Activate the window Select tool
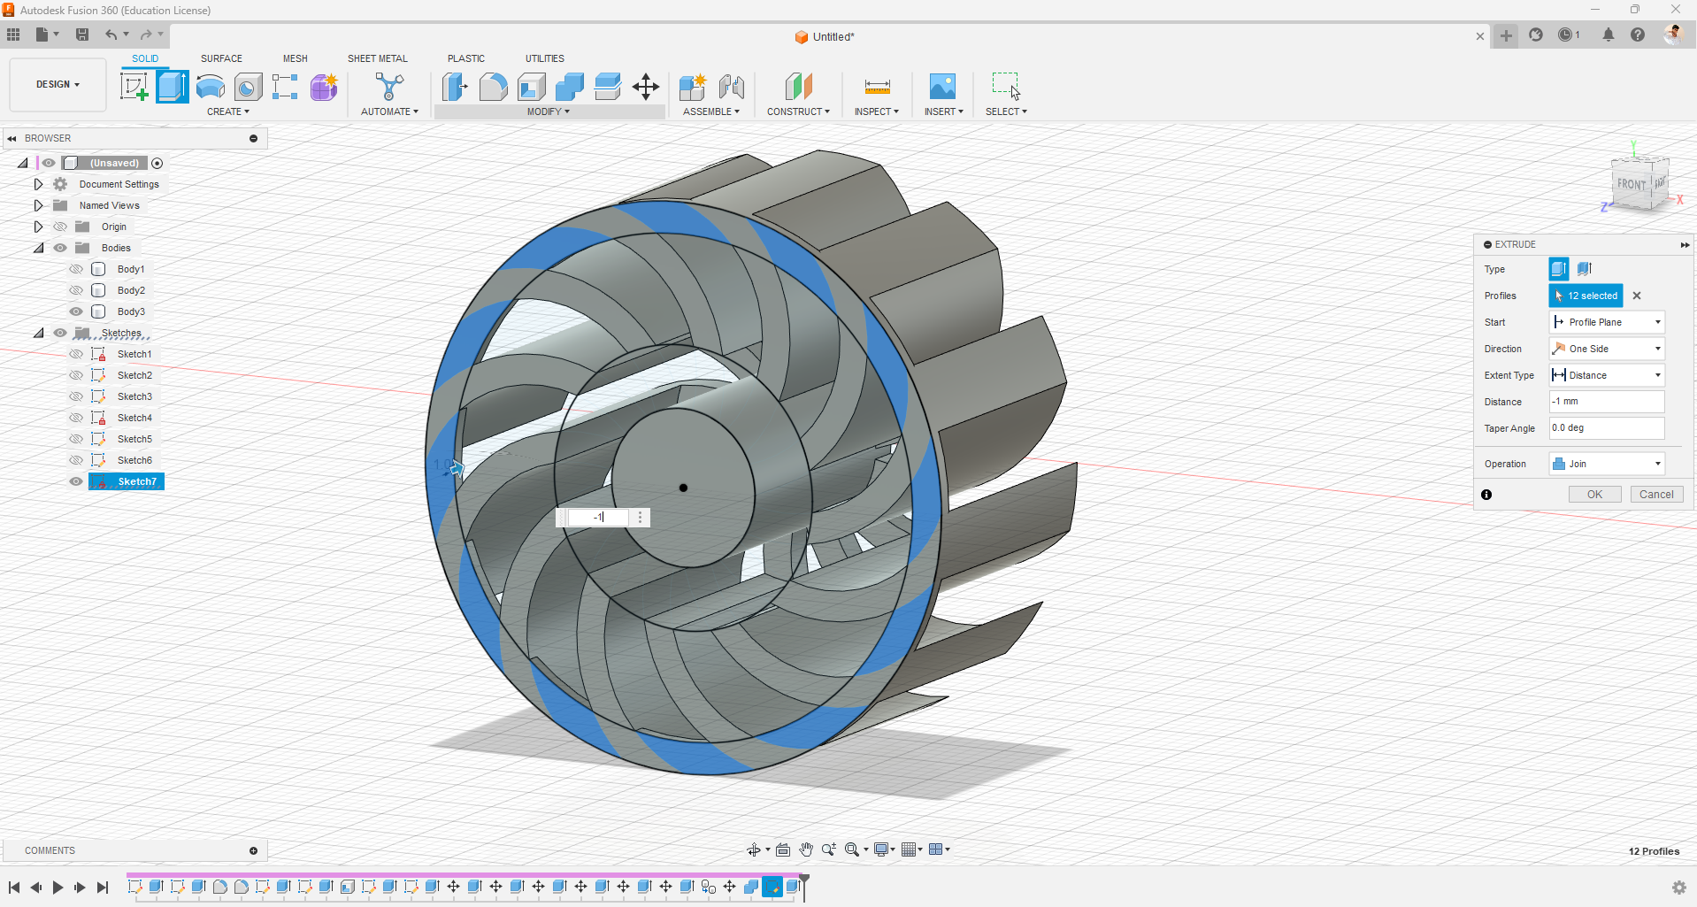Screen dimensions: 1697x907 coord(1006,87)
